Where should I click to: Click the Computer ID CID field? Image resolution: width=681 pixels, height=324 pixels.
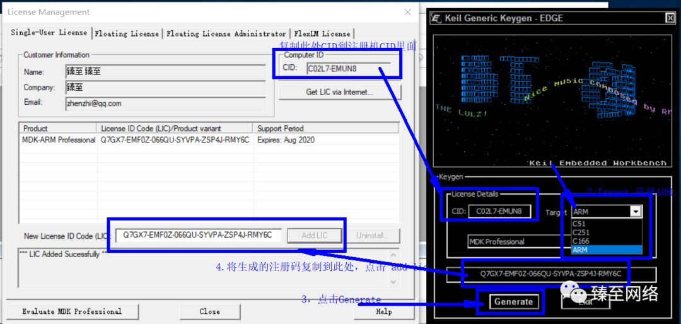(x=348, y=68)
